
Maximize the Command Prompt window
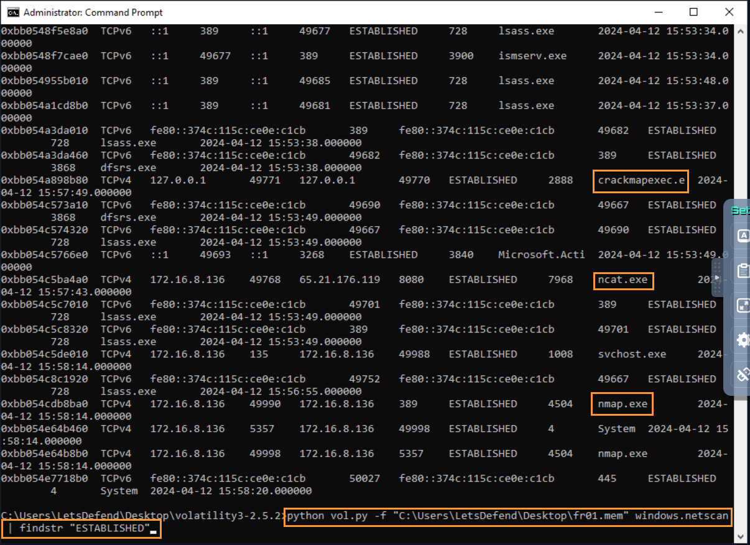(693, 12)
